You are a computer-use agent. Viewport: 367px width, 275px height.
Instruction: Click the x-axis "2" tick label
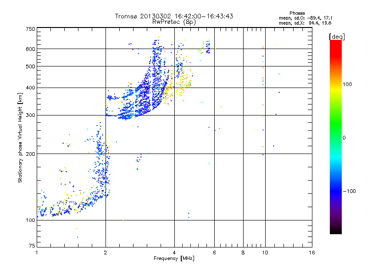[x=106, y=253]
